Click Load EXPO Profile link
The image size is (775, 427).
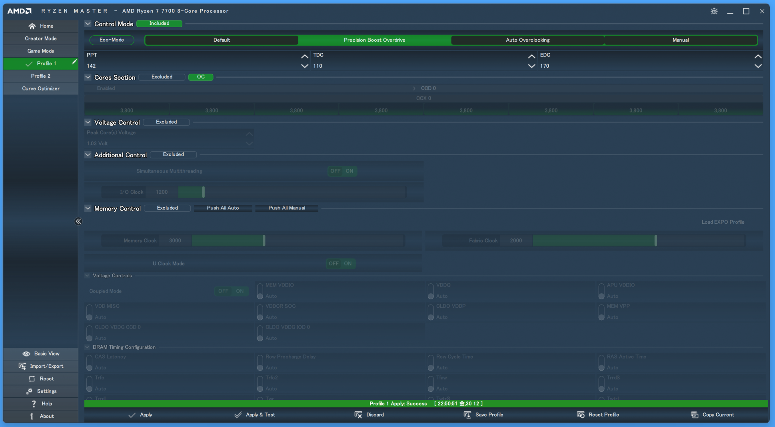723,222
